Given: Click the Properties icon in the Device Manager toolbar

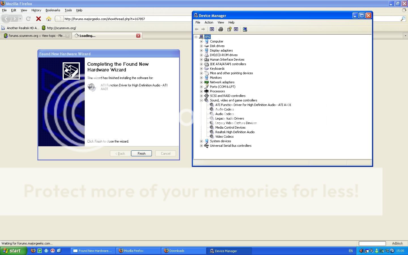Looking at the screenshot, I should tap(229, 29).
